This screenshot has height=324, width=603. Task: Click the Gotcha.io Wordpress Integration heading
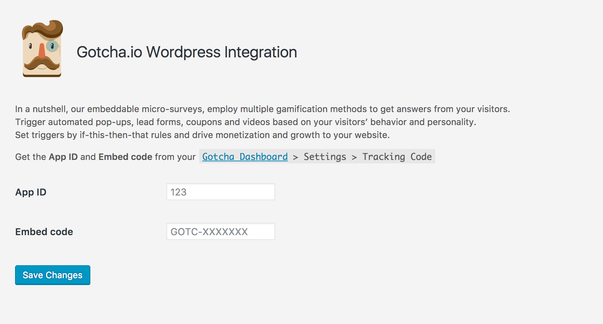click(x=187, y=52)
